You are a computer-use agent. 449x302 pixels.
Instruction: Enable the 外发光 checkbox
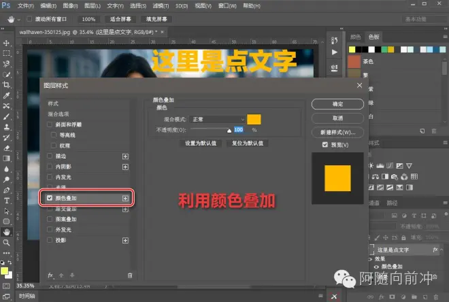pyautogui.click(x=50, y=230)
